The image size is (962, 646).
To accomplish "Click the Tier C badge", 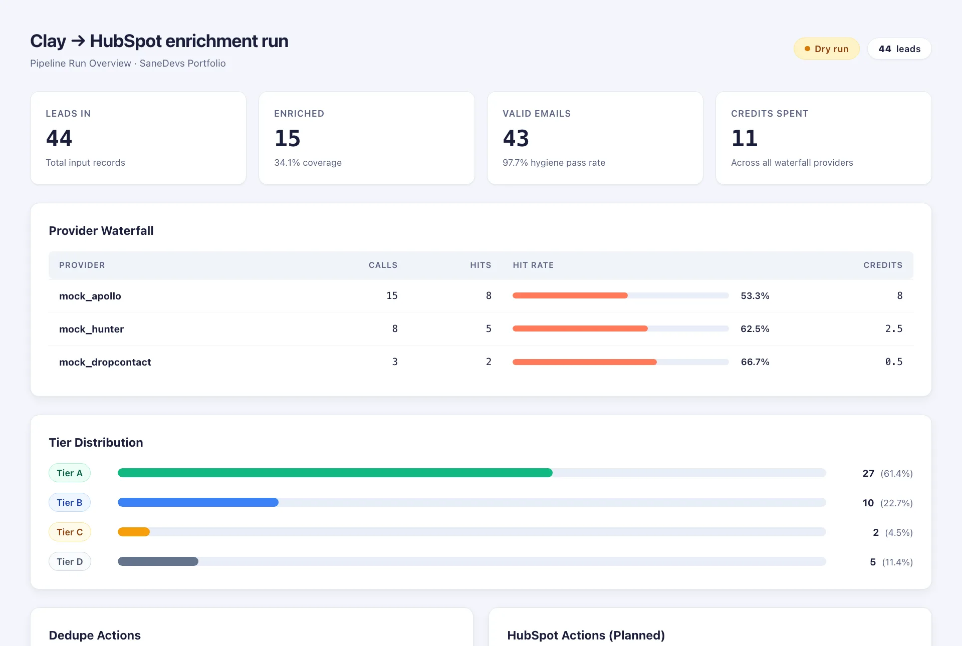I will tap(70, 532).
